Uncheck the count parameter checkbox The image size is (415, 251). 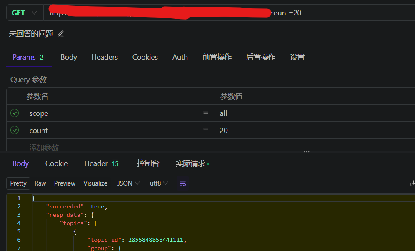[15, 131]
